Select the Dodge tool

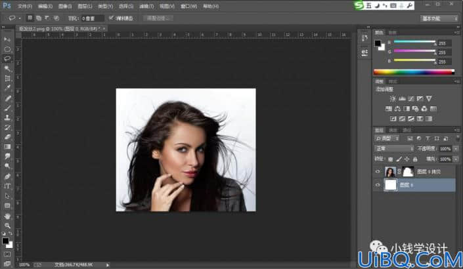point(7,166)
